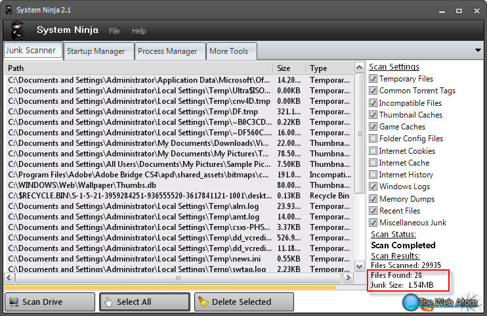Enable the Folder Config Files checkbox
This screenshot has width=487, height=316.
pos(373,139)
